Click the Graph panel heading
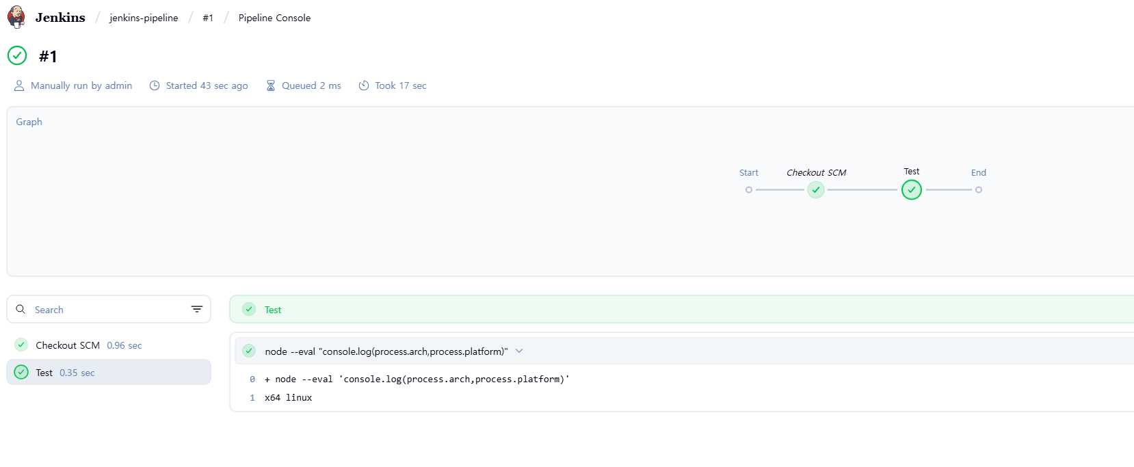The width and height of the screenshot is (1134, 467). click(29, 122)
